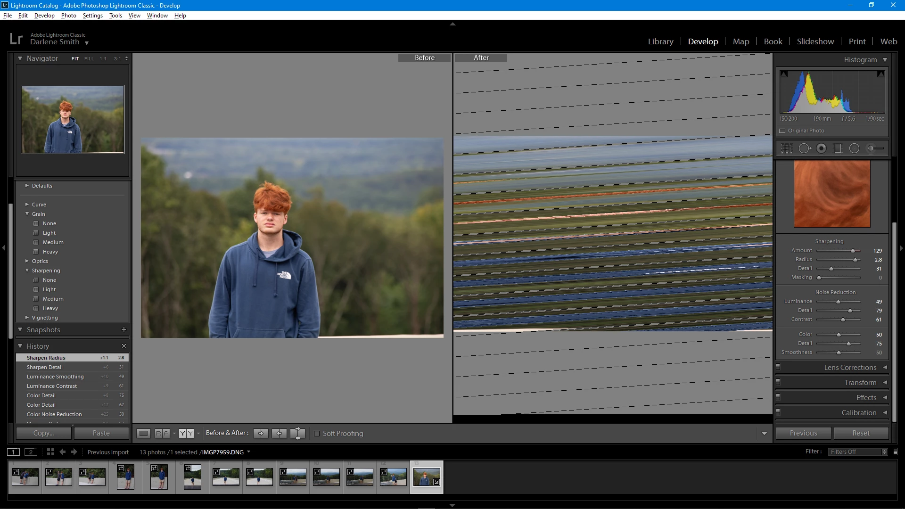Click the Reset button
The height and width of the screenshot is (509, 905).
tap(861, 433)
